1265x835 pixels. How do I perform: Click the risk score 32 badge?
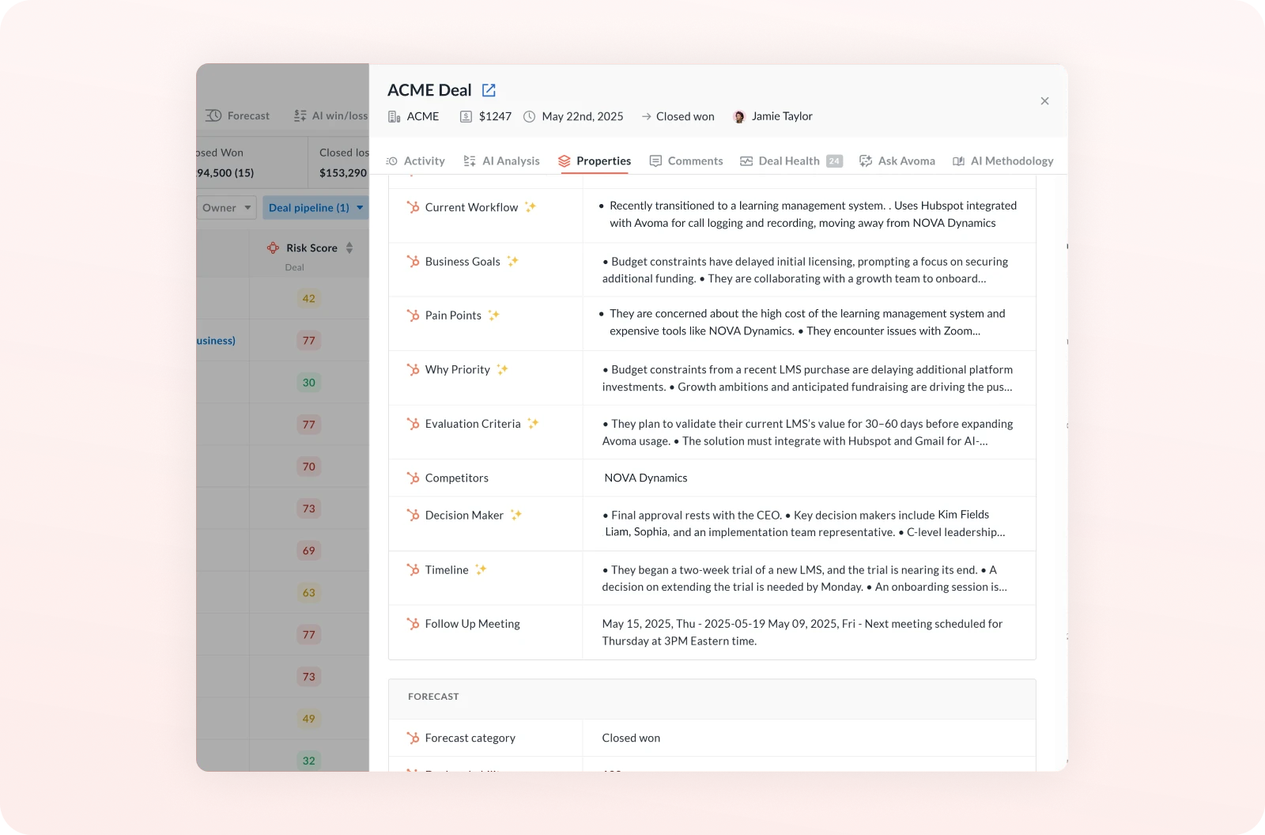point(308,761)
